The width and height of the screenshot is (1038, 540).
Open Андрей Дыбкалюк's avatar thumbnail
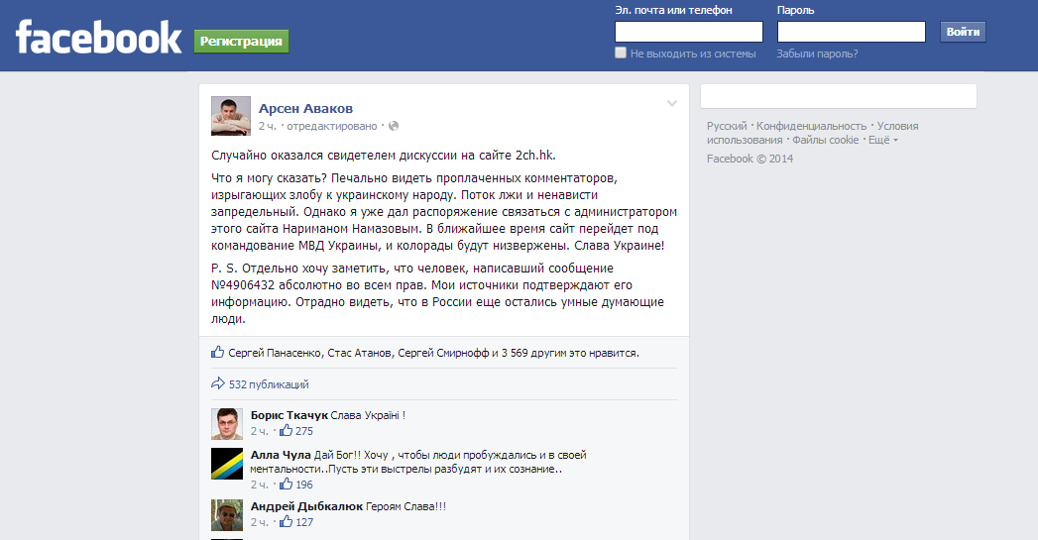[227, 515]
